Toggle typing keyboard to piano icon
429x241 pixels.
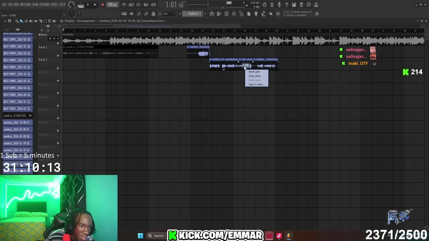pos(124,14)
